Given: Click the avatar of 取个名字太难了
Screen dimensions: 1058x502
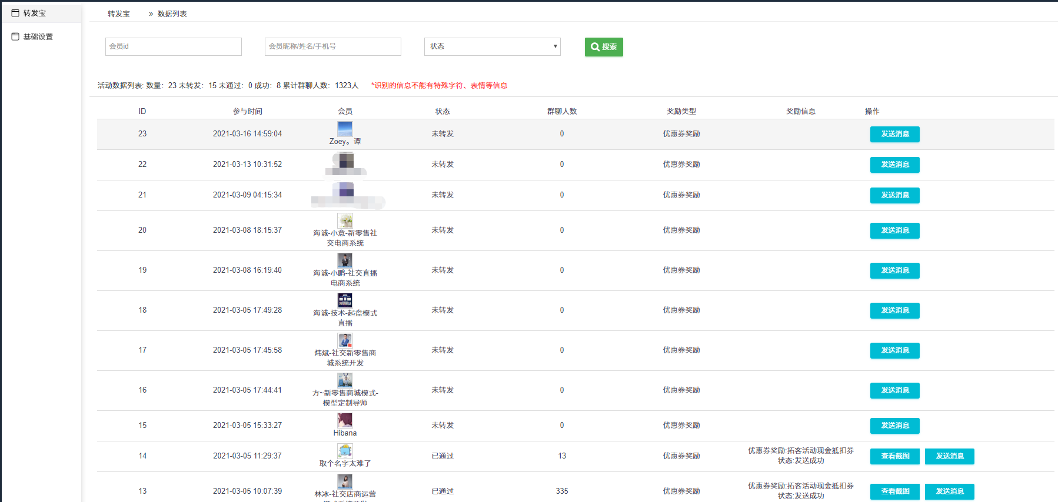Looking at the screenshot, I should click(x=345, y=451).
